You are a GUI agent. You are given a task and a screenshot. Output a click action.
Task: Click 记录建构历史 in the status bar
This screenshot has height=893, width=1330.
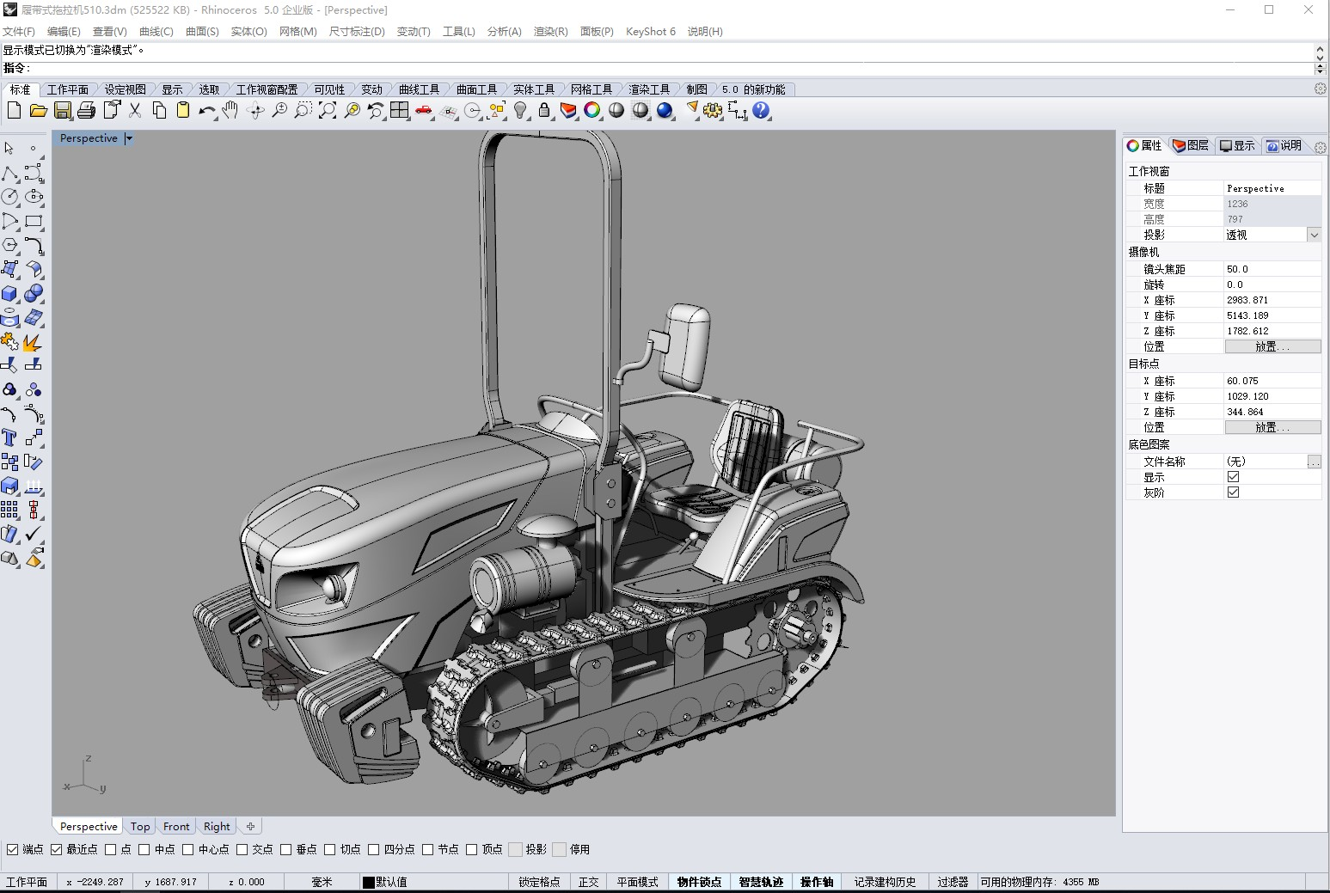coord(885,881)
